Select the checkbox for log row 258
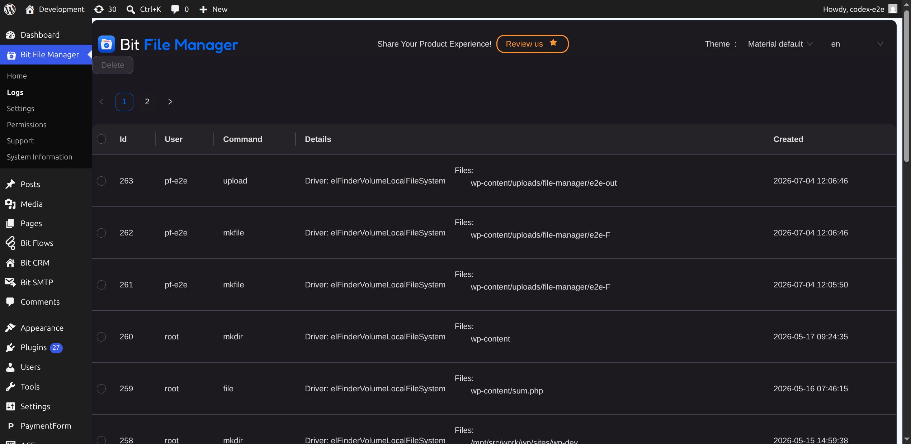 (x=102, y=440)
